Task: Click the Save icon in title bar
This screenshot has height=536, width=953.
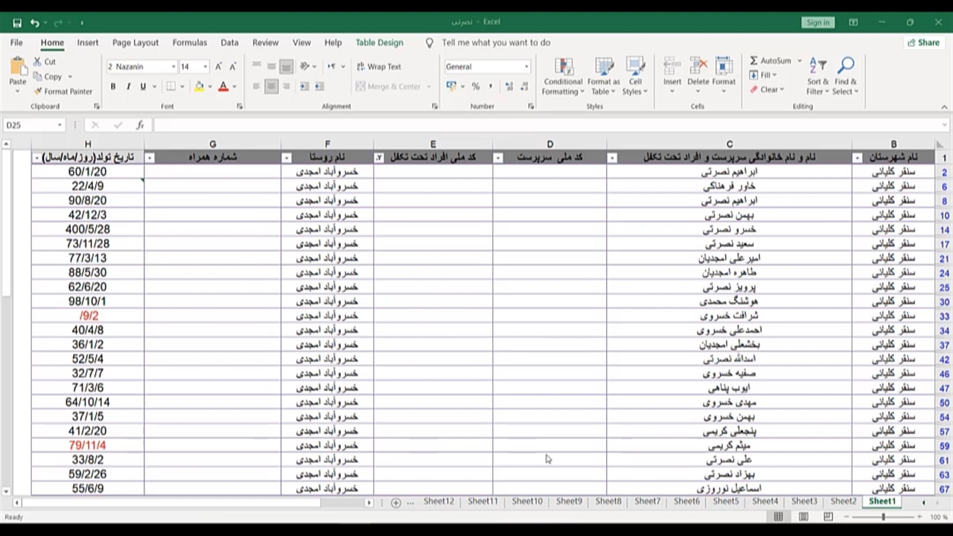Action: [17, 22]
